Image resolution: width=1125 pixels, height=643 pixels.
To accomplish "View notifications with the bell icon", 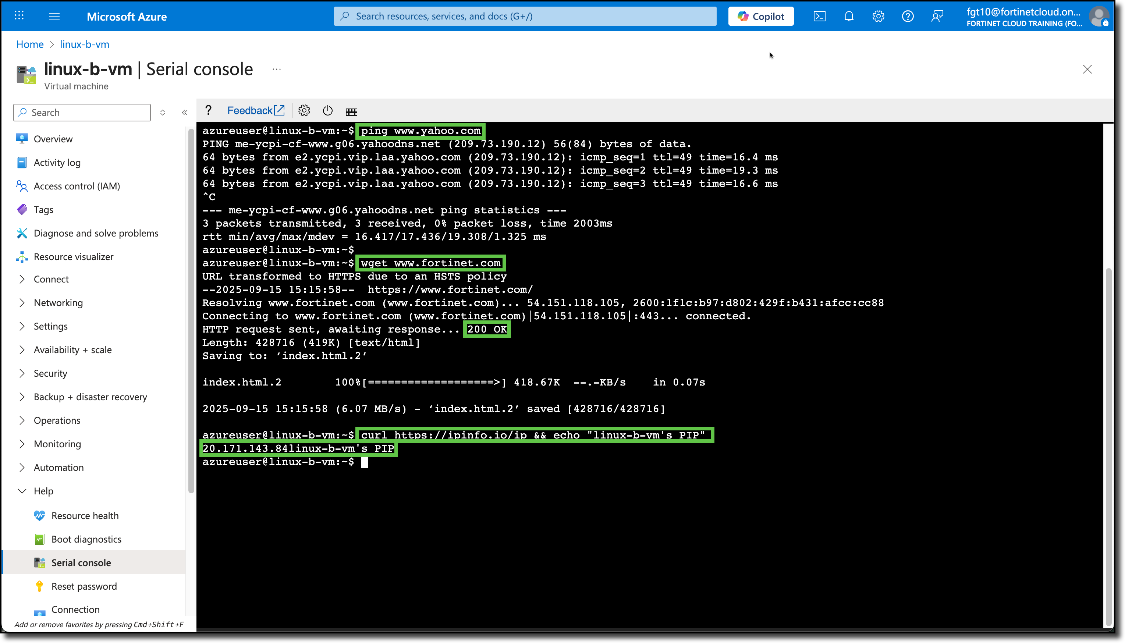I will click(x=849, y=16).
